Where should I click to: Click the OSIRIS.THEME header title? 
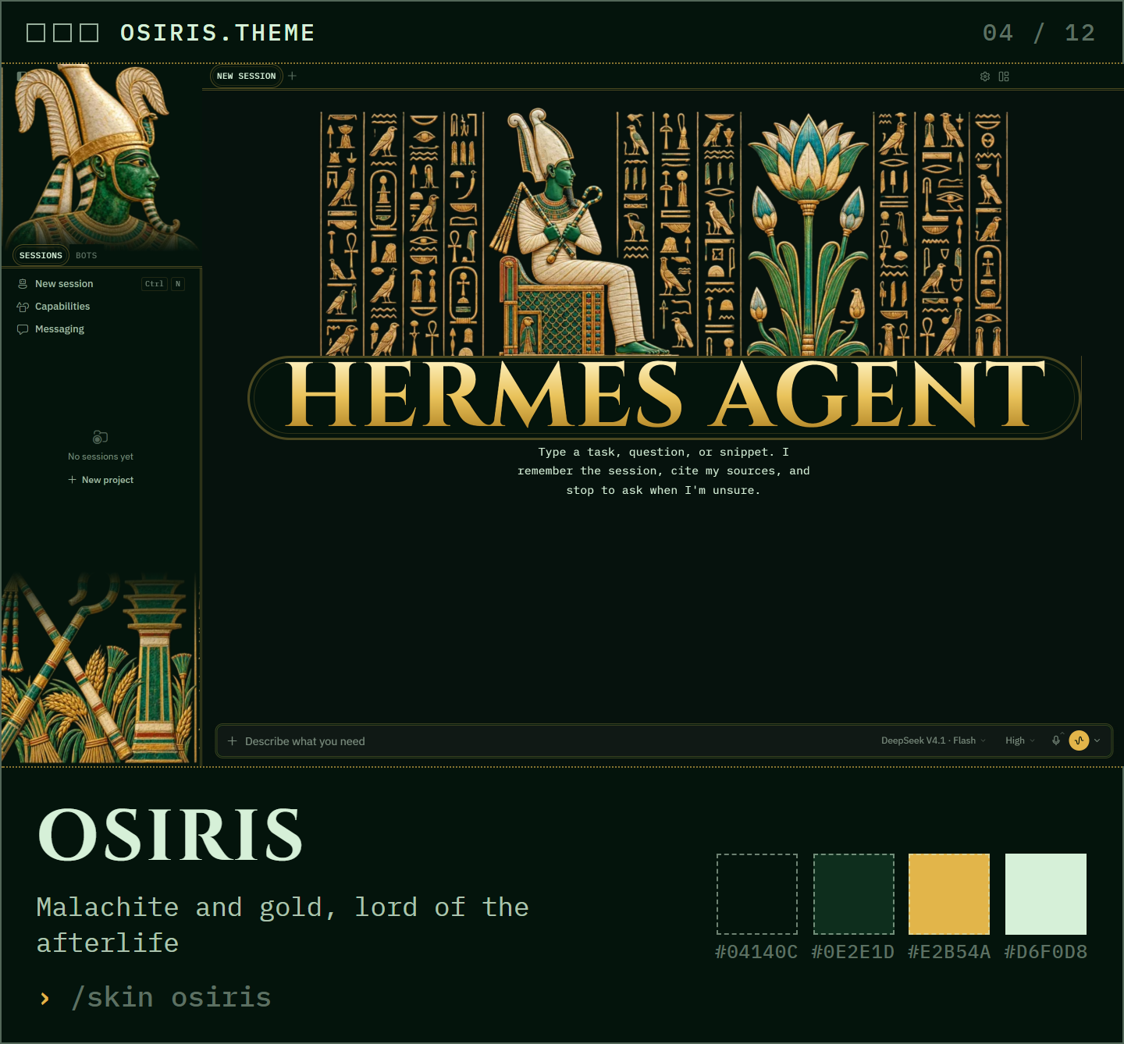click(218, 33)
